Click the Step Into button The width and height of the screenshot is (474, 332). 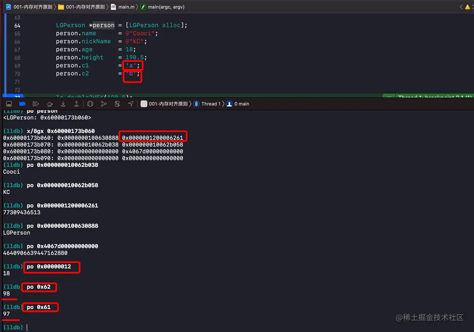(x=63, y=104)
